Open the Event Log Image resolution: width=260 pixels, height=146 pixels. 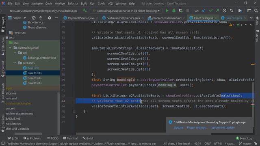click(244, 138)
